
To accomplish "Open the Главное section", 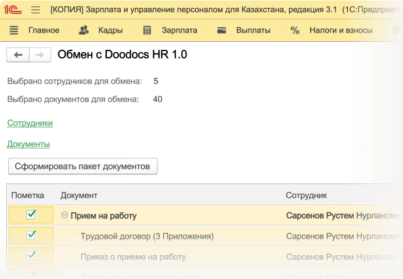I will (x=44, y=30).
